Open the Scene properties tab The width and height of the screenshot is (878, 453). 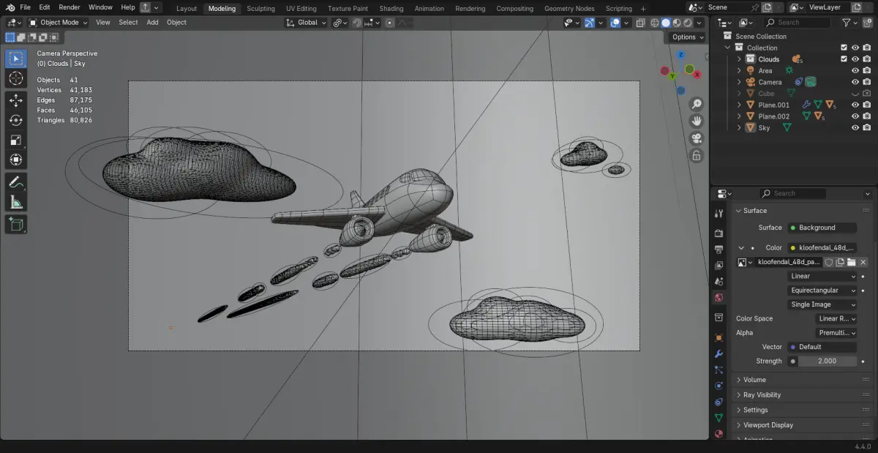[718, 282]
